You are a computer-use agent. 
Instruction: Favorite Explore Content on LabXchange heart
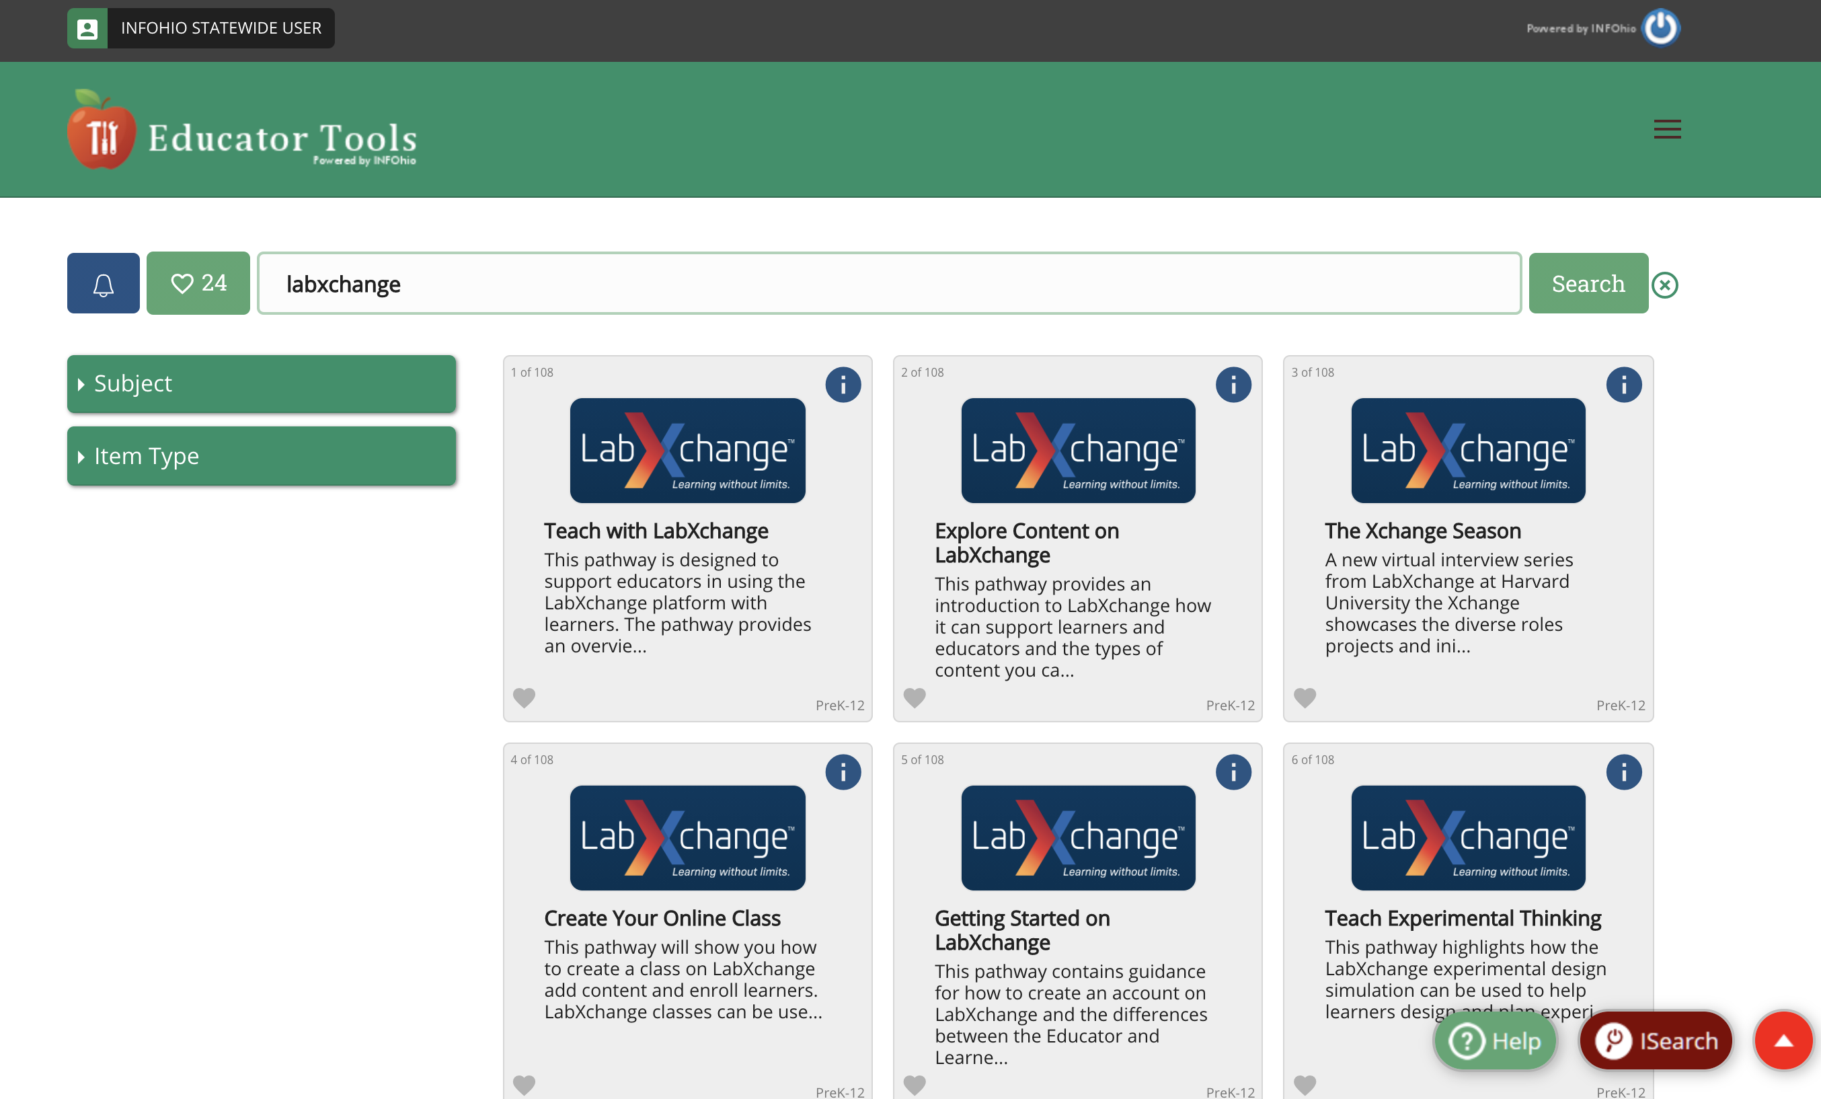pos(914,697)
